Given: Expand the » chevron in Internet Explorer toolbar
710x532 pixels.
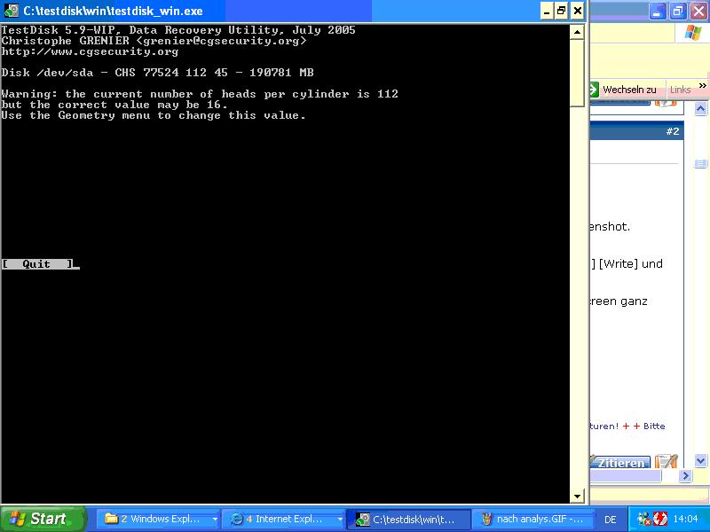Looking at the screenshot, I should point(702,85).
